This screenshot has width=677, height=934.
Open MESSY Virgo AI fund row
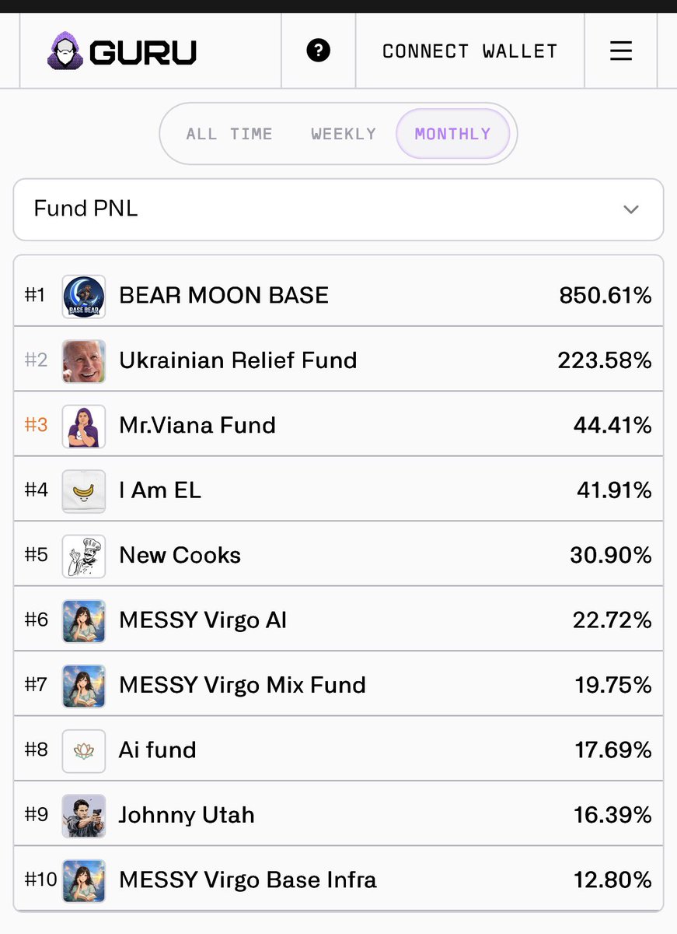click(x=338, y=620)
